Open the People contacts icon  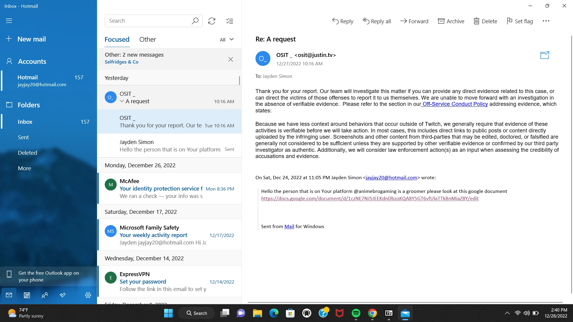coord(45,295)
